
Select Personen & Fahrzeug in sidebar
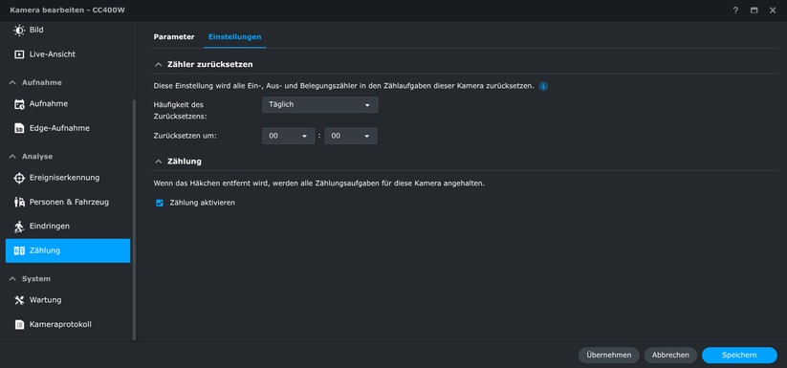click(x=68, y=202)
